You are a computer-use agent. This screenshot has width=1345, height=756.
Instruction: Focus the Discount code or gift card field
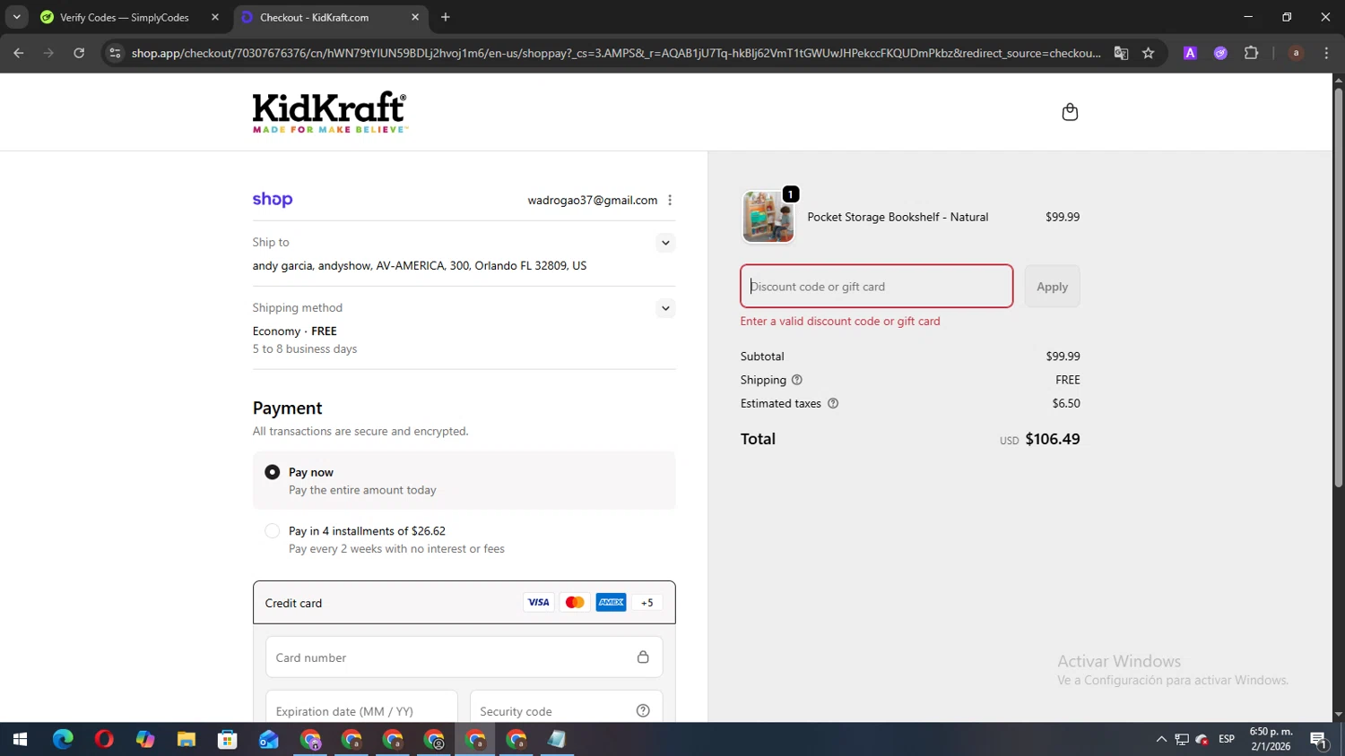[877, 287]
